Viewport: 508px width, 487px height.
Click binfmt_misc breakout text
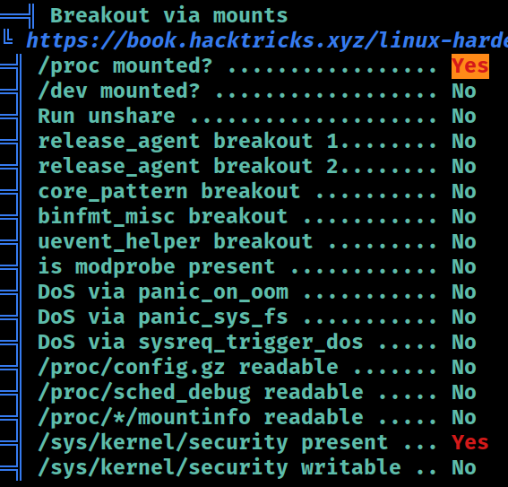pyautogui.click(x=163, y=216)
